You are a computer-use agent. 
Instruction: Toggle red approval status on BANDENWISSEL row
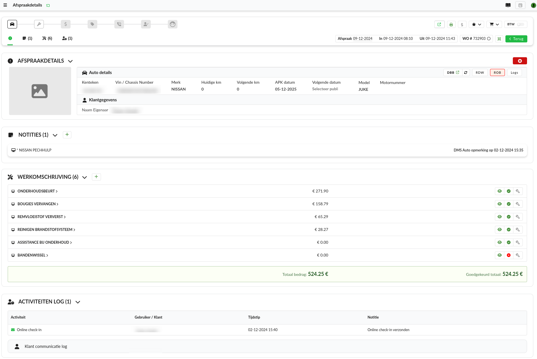[509, 255]
